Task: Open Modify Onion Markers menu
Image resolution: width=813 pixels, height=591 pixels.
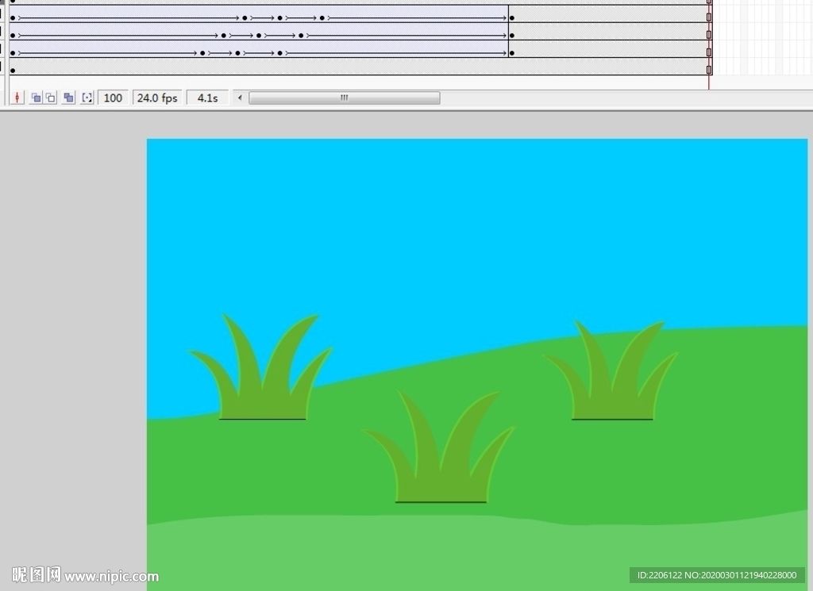Action: click(x=87, y=98)
